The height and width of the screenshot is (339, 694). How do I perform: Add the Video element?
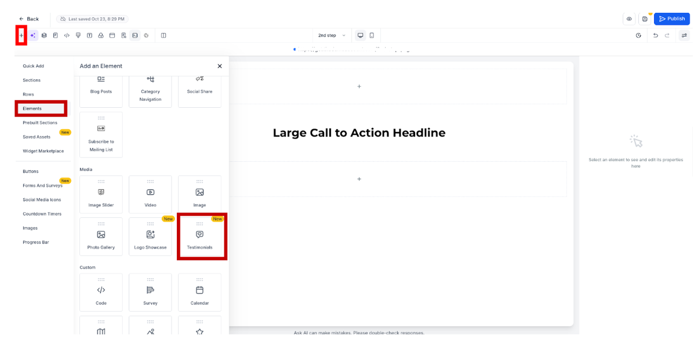pyautogui.click(x=151, y=195)
